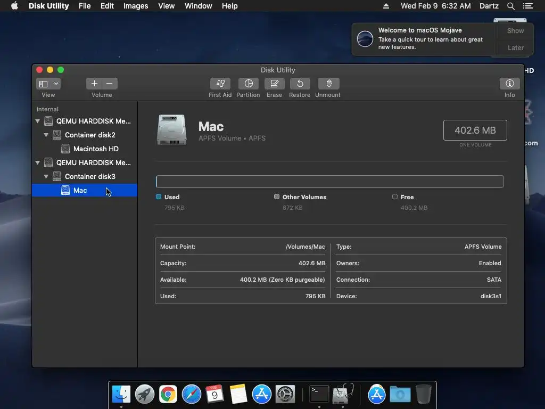Open Notes from the Dock
Screen dimensions: 545x409
[x=238, y=395]
